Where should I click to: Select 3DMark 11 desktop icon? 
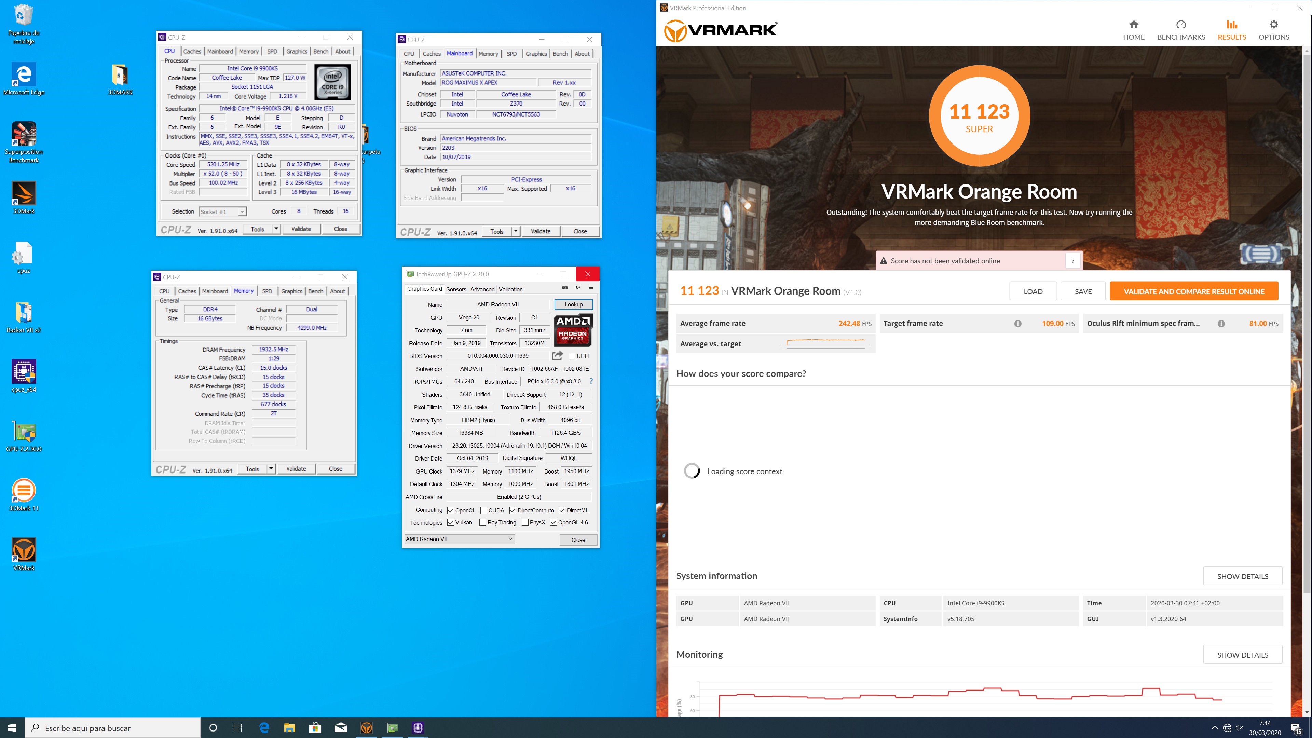(24, 495)
